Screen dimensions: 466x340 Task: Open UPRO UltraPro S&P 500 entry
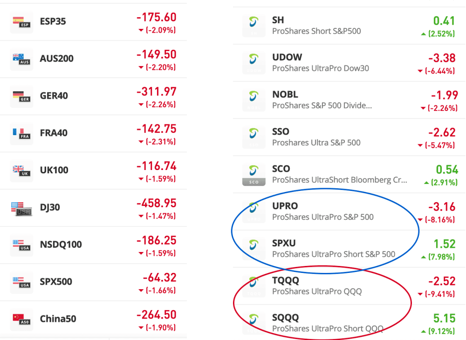[x=322, y=211]
